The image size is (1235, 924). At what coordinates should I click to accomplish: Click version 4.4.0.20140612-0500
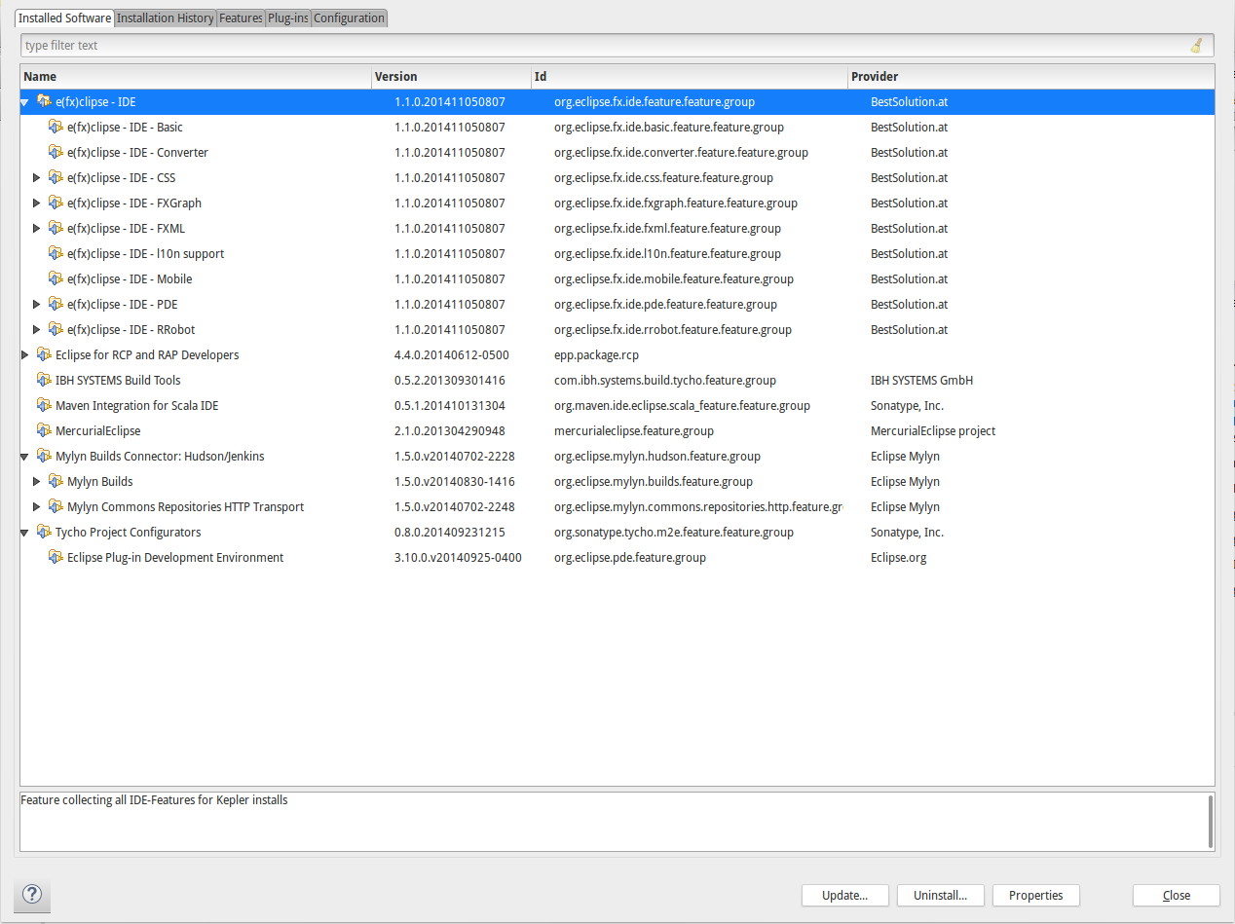452,354
